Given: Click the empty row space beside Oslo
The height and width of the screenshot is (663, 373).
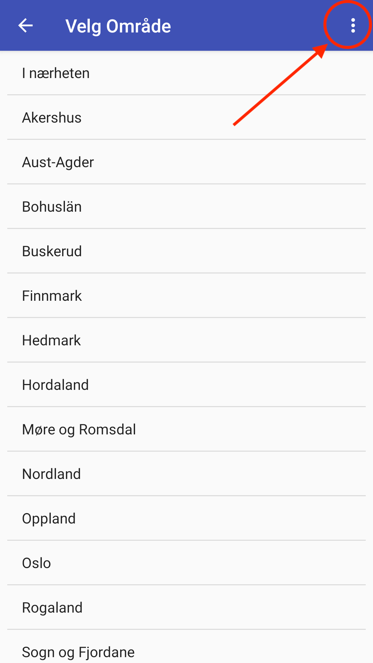Looking at the screenshot, I should tap(207, 563).
